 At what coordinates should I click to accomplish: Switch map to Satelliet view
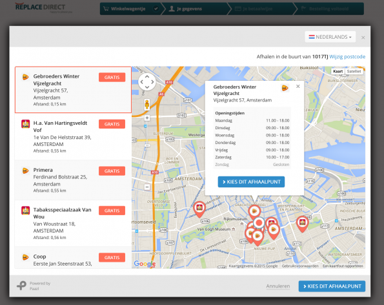point(354,71)
